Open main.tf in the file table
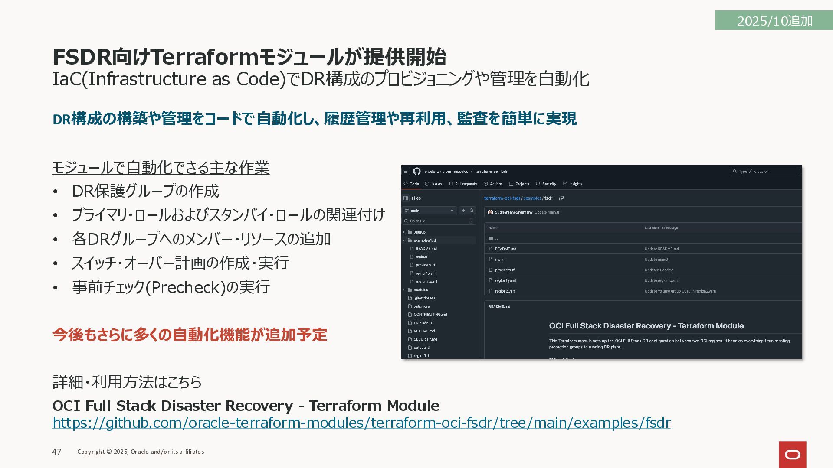 tap(501, 260)
